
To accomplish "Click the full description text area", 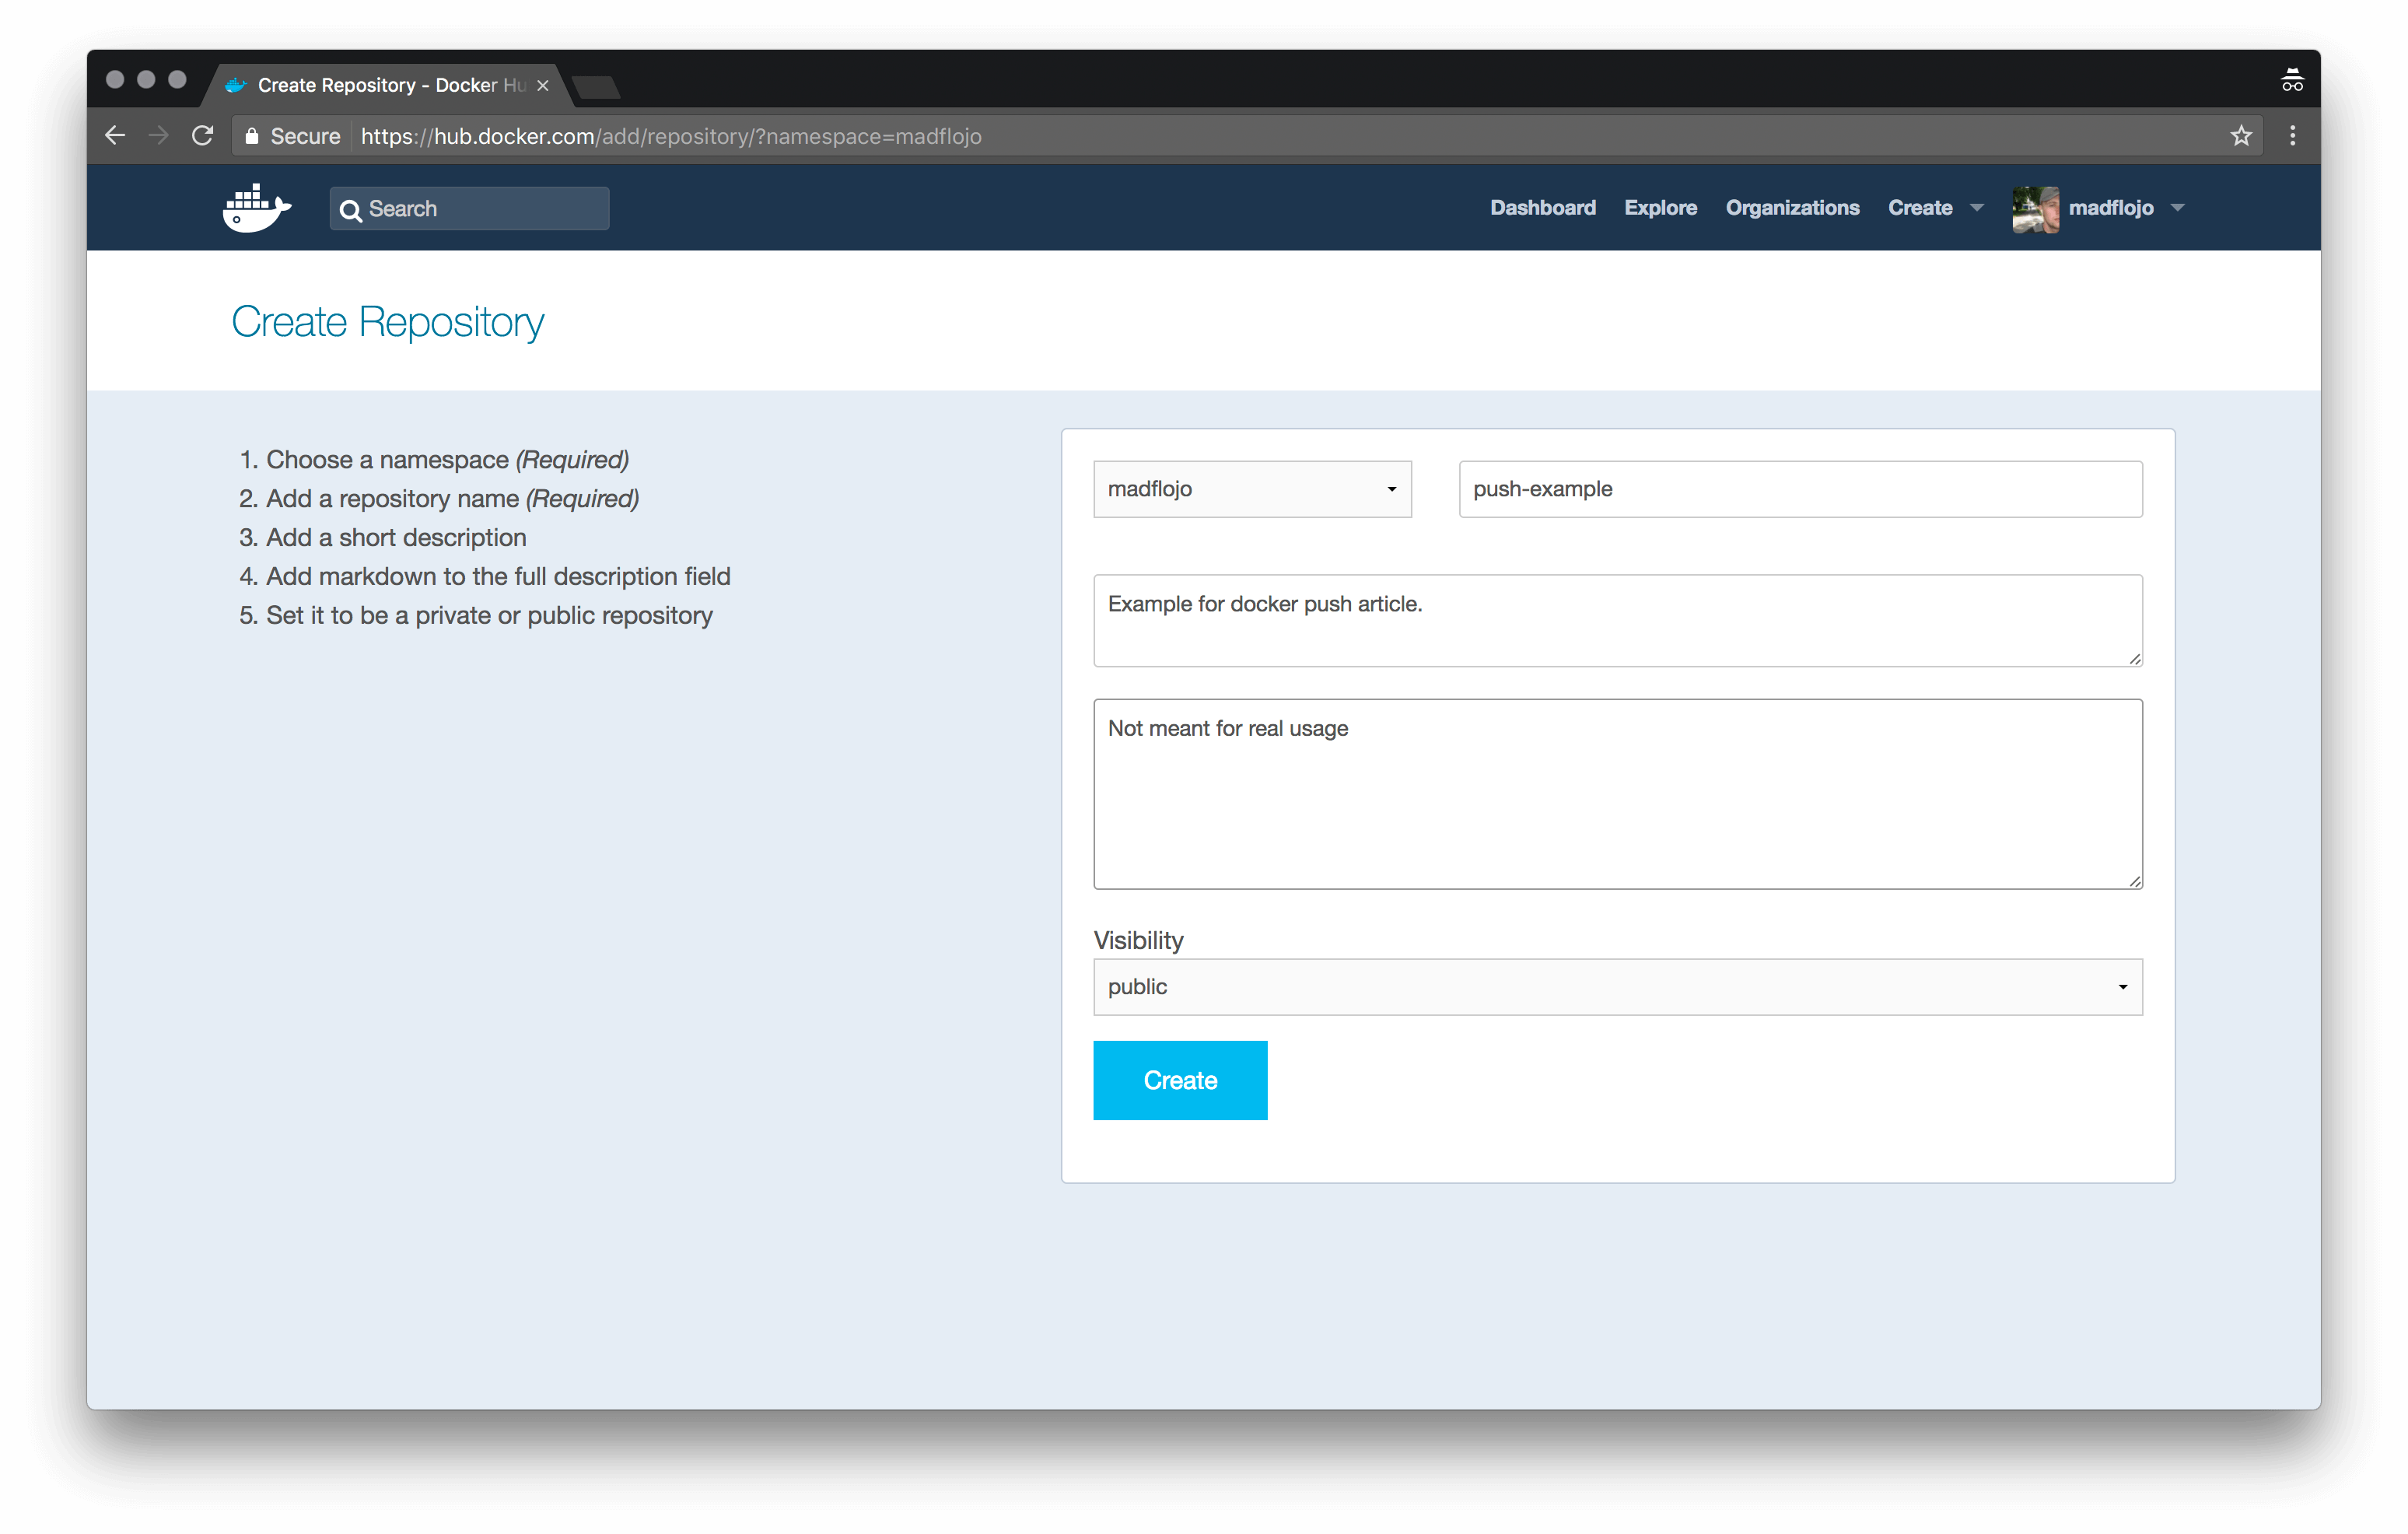I will pos(1617,794).
